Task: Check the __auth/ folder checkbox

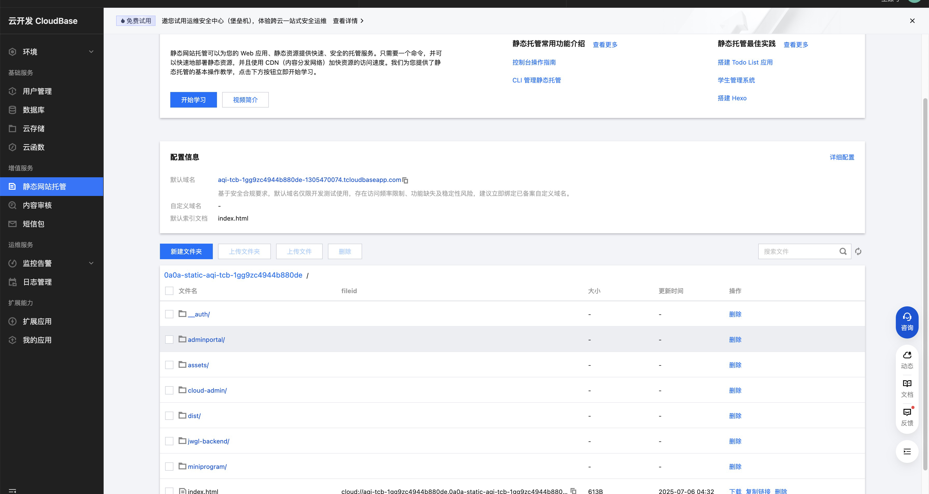Action: [x=169, y=314]
